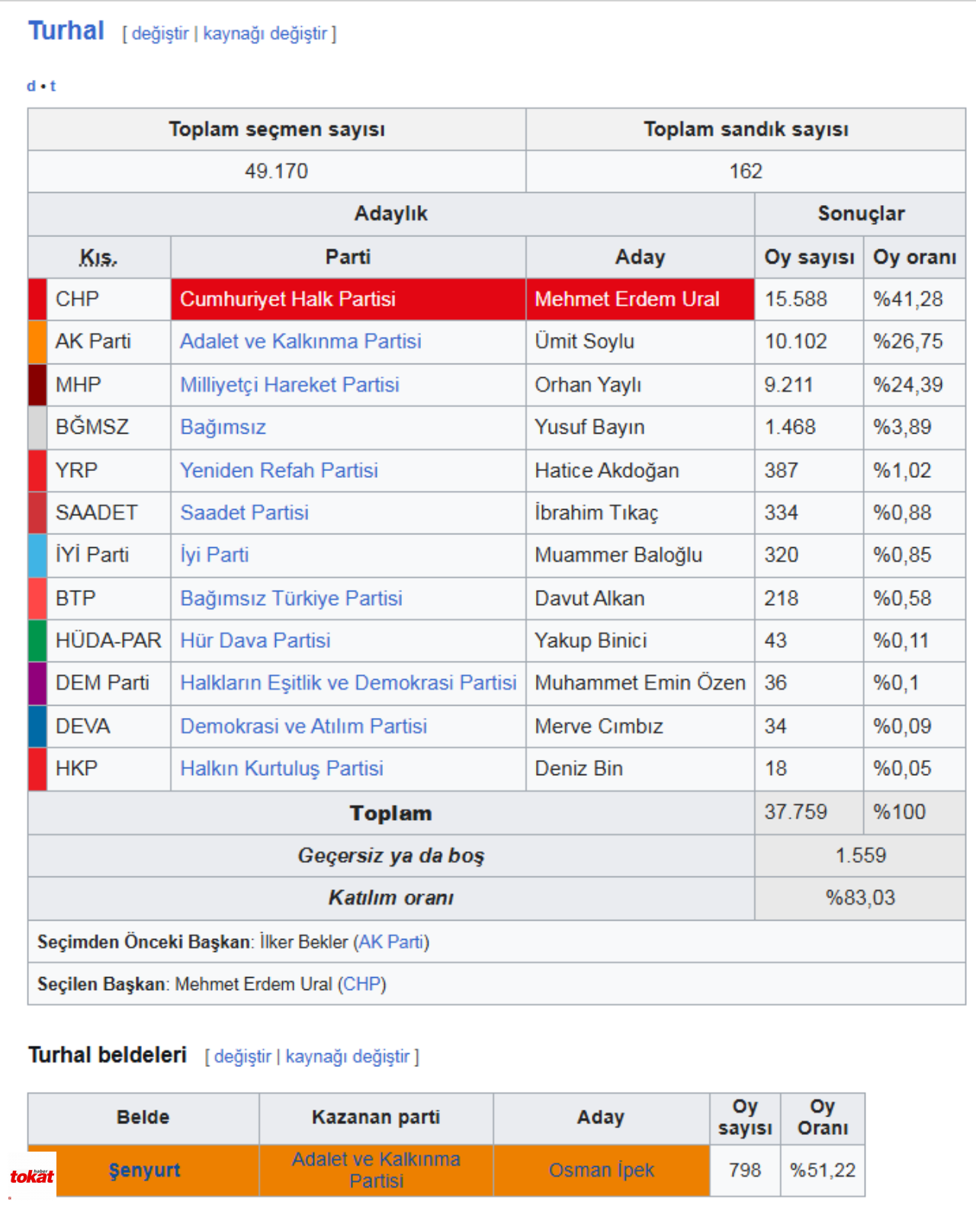Open template edit 't' link
This screenshot has height=1208, width=976.
(53, 85)
